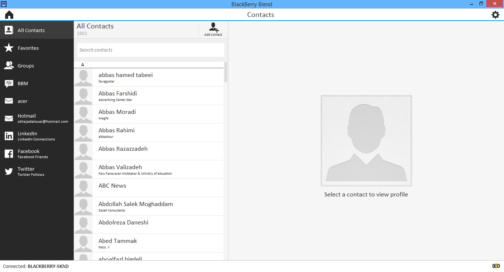Click the profile placeholder picture

(x=366, y=141)
